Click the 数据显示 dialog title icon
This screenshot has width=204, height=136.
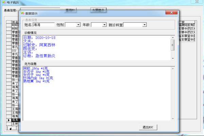click(22, 13)
